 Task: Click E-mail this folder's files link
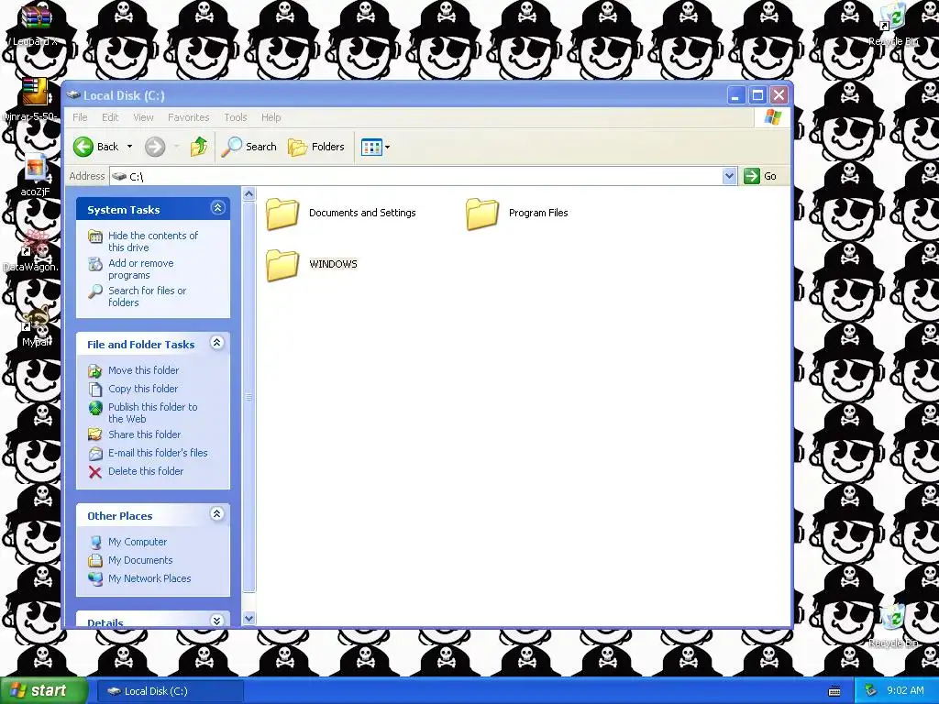click(158, 453)
